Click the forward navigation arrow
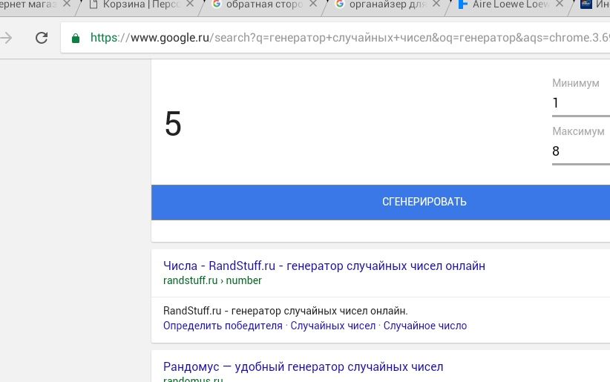Image resolution: width=610 pixels, height=382 pixels. tap(7, 37)
